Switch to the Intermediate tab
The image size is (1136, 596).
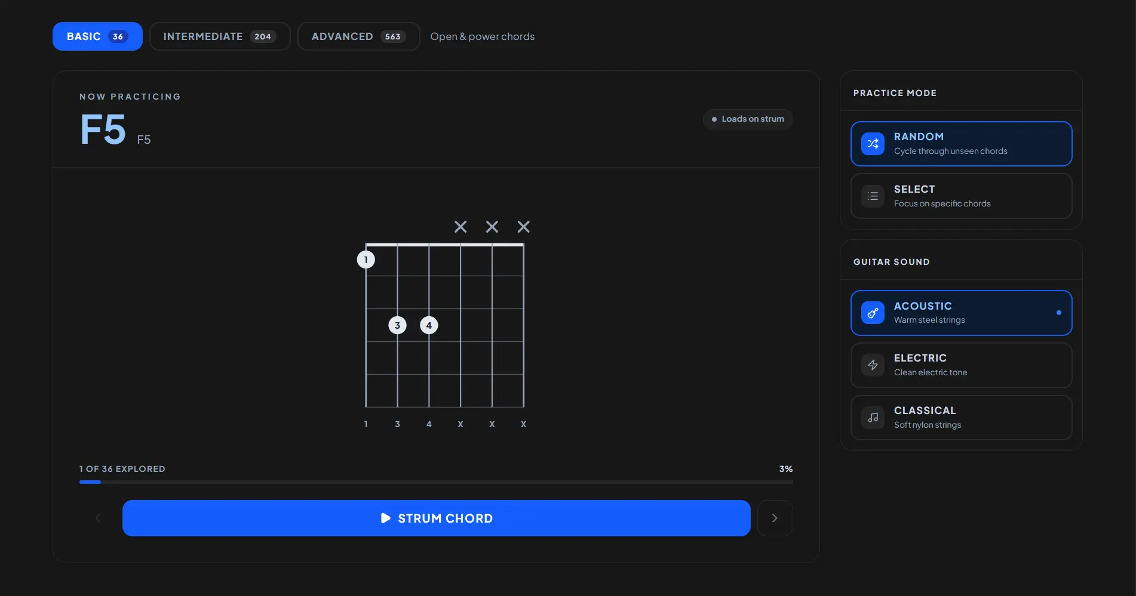(x=220, y=36)
